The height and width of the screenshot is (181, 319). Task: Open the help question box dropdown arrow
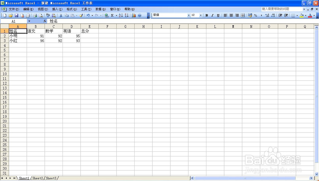304,9
